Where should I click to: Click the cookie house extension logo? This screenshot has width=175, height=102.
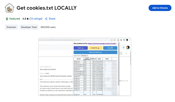click(9, 8)
